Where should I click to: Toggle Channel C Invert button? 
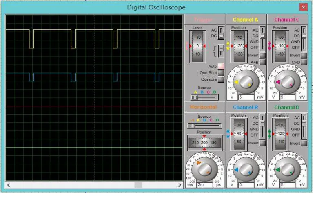click(x=304, y=55)
